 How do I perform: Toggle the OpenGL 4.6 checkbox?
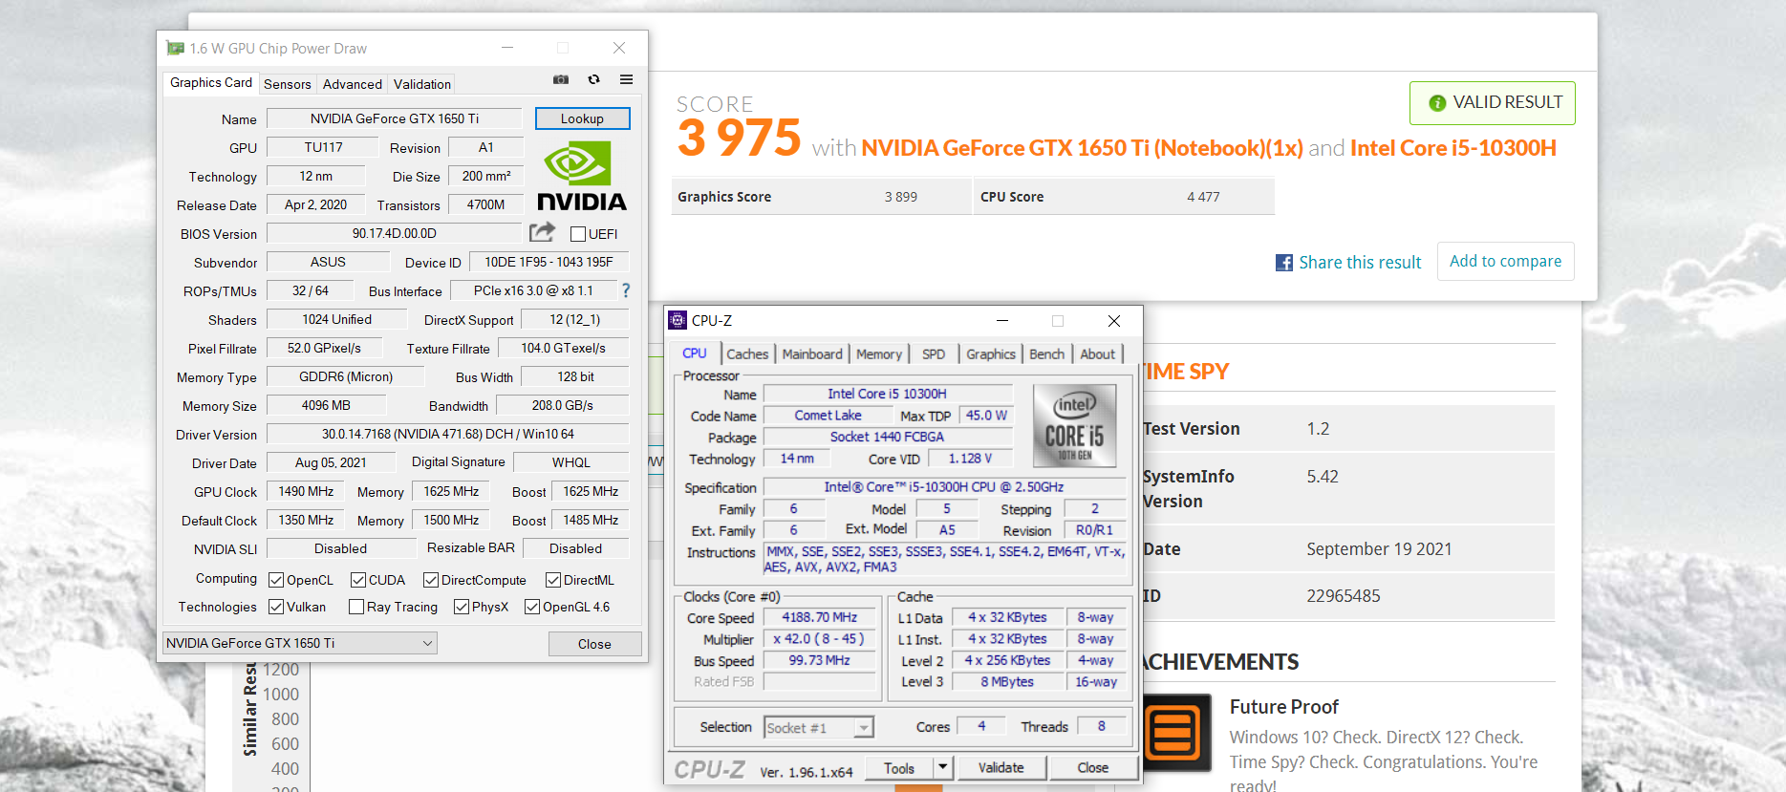point(532,607)
